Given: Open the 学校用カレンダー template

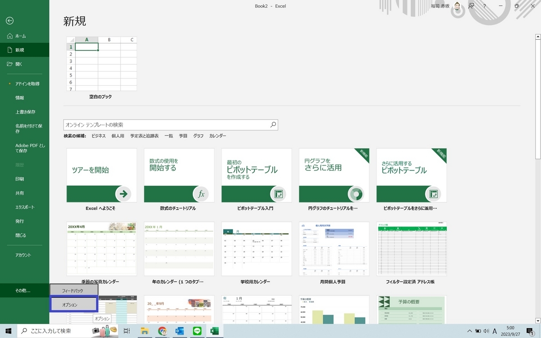Looking at the screenshot, I should [257, 249].
